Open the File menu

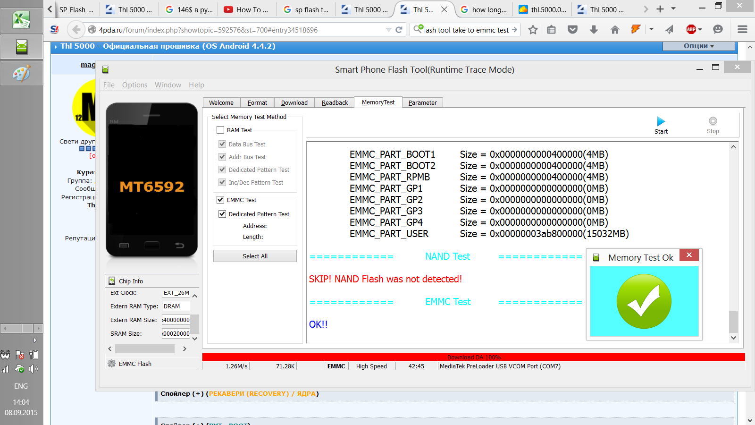(109, 85)
